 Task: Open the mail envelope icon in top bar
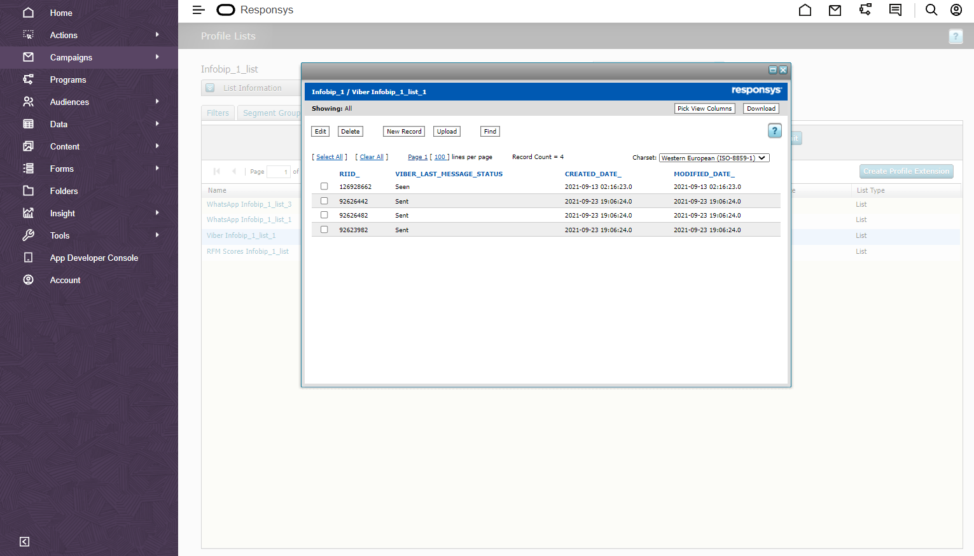[x=835, y=10]
